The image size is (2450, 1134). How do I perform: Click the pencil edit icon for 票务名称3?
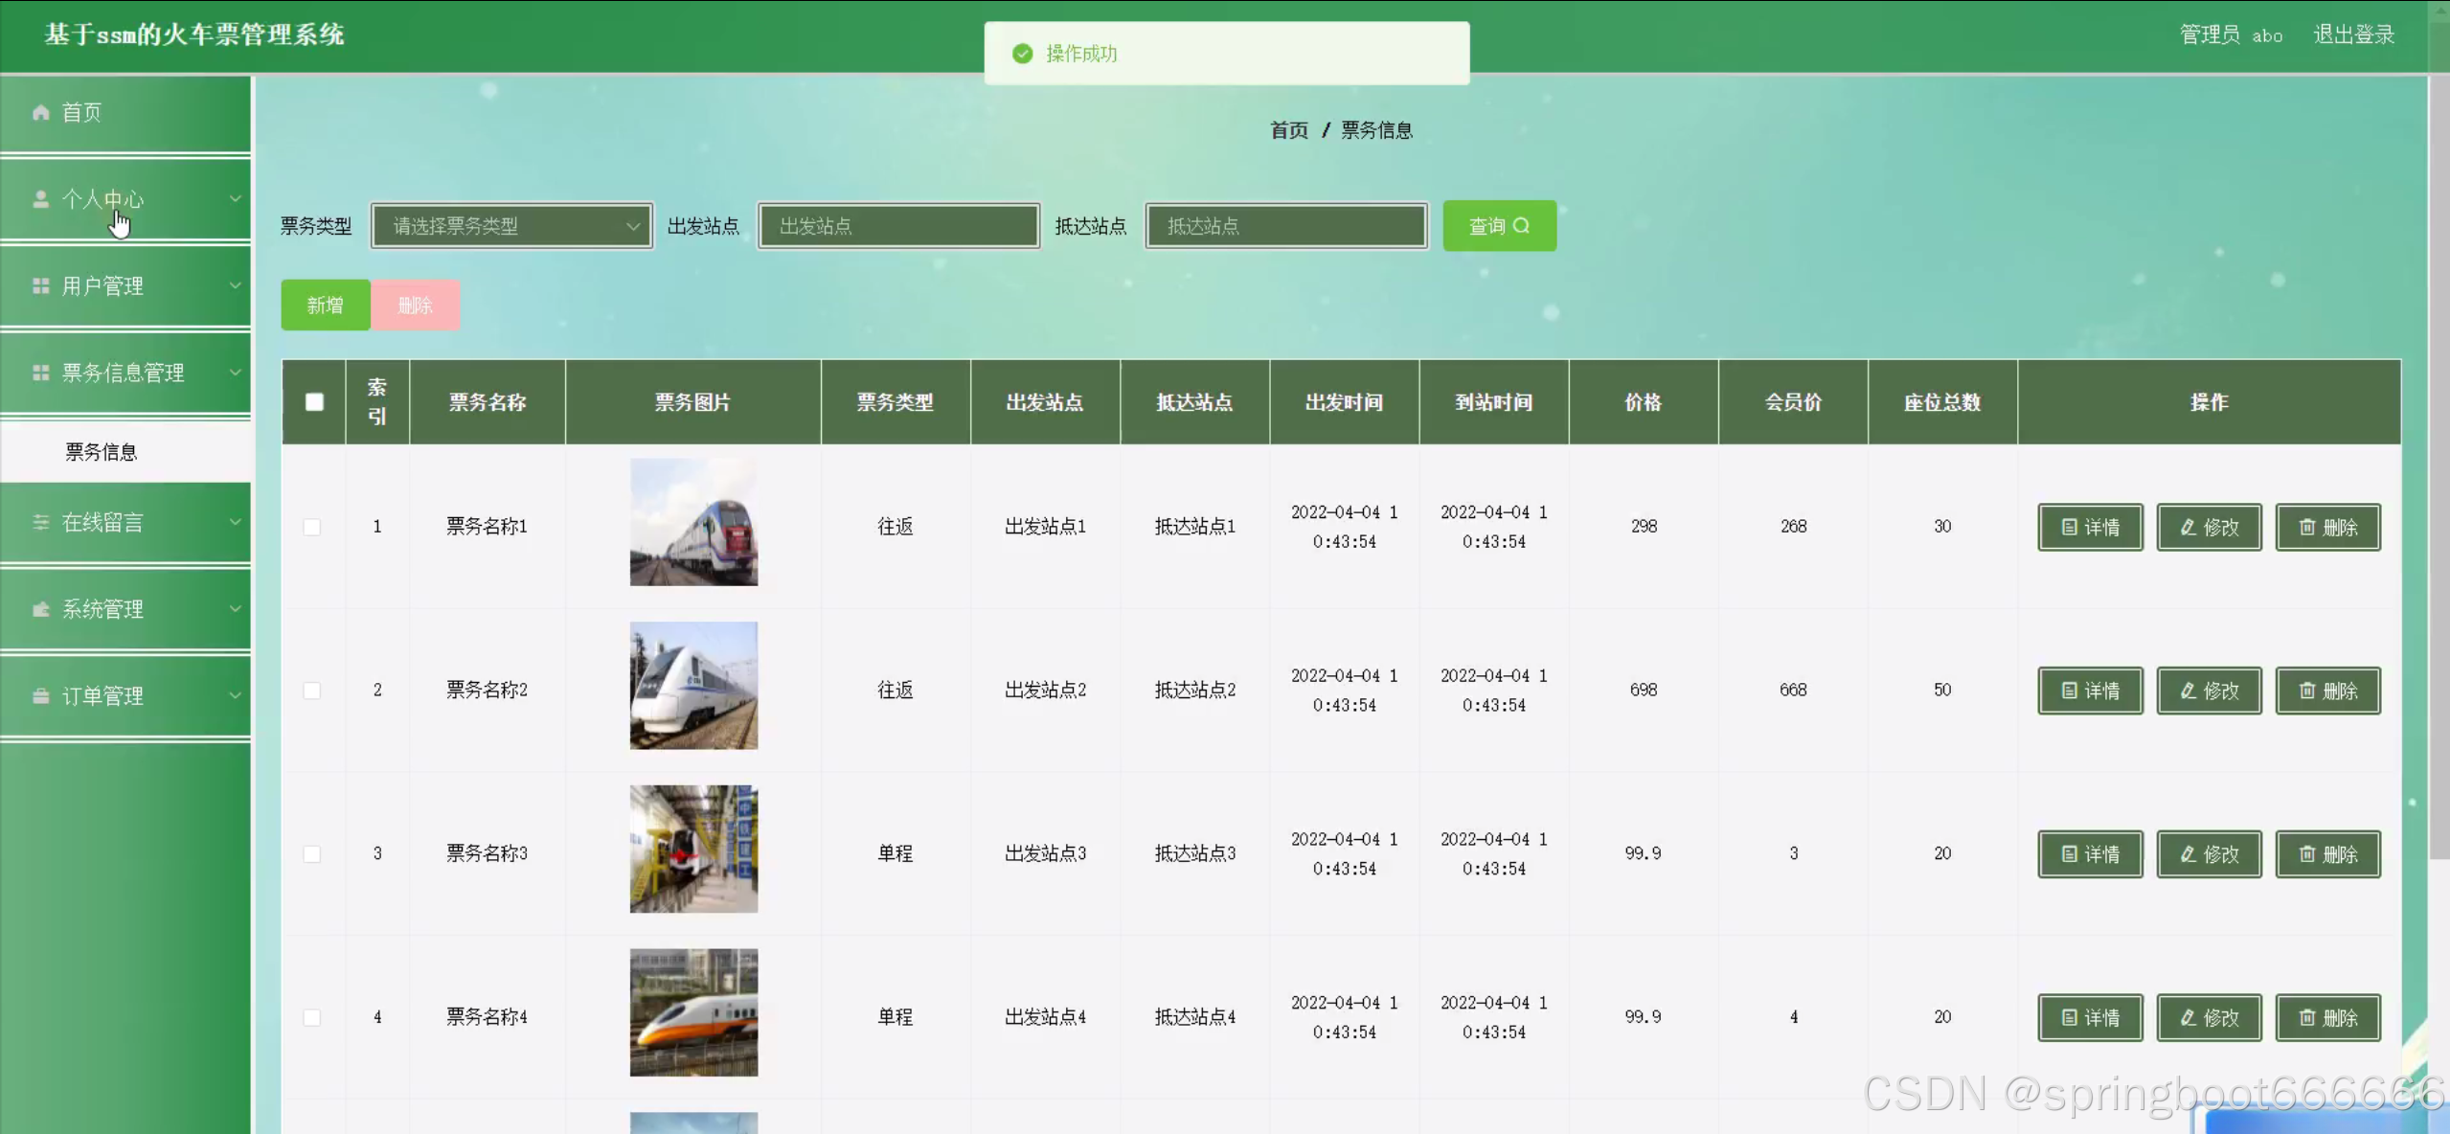pos(2188,853)
